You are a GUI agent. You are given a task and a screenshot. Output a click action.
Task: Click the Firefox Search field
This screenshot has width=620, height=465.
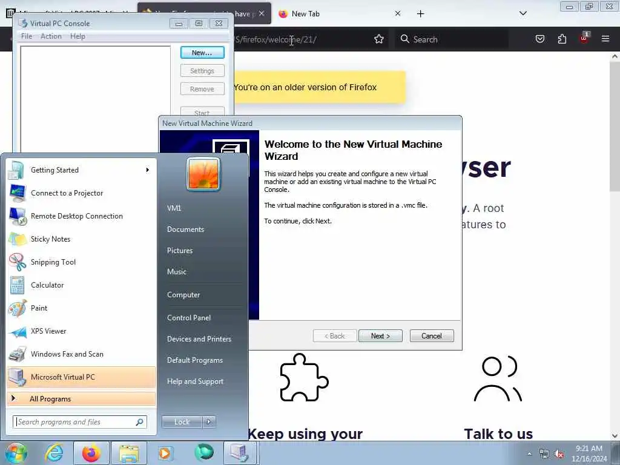click(x=452, y=39)
